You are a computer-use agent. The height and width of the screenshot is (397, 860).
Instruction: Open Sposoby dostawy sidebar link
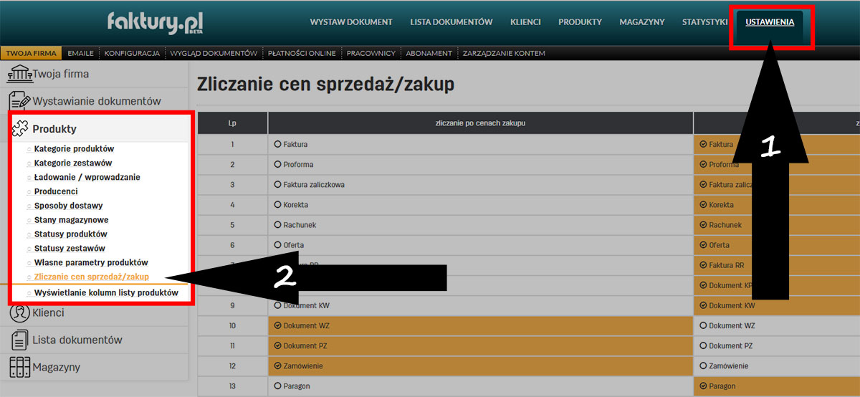[68, 206]
